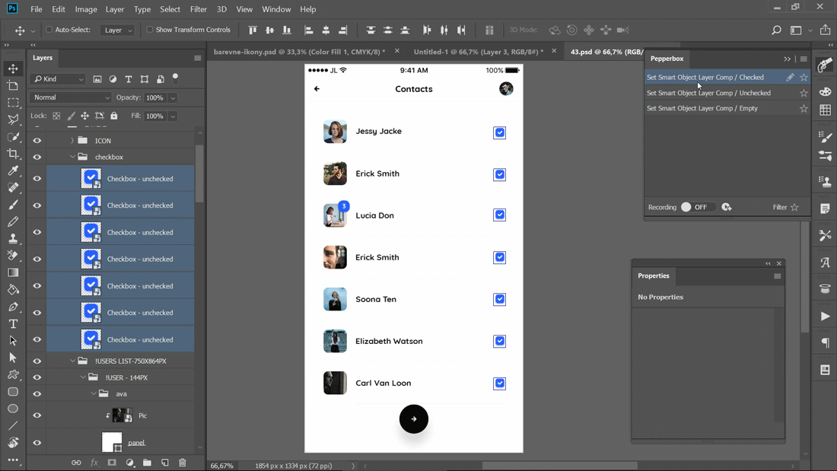Add a layer mask from the Layers panel
The height and width of the screenshot is (471, 837).
tap(112, 462)
